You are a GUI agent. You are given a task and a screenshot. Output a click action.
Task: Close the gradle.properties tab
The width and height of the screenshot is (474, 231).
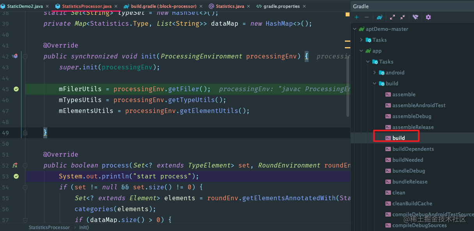[304, 7]
